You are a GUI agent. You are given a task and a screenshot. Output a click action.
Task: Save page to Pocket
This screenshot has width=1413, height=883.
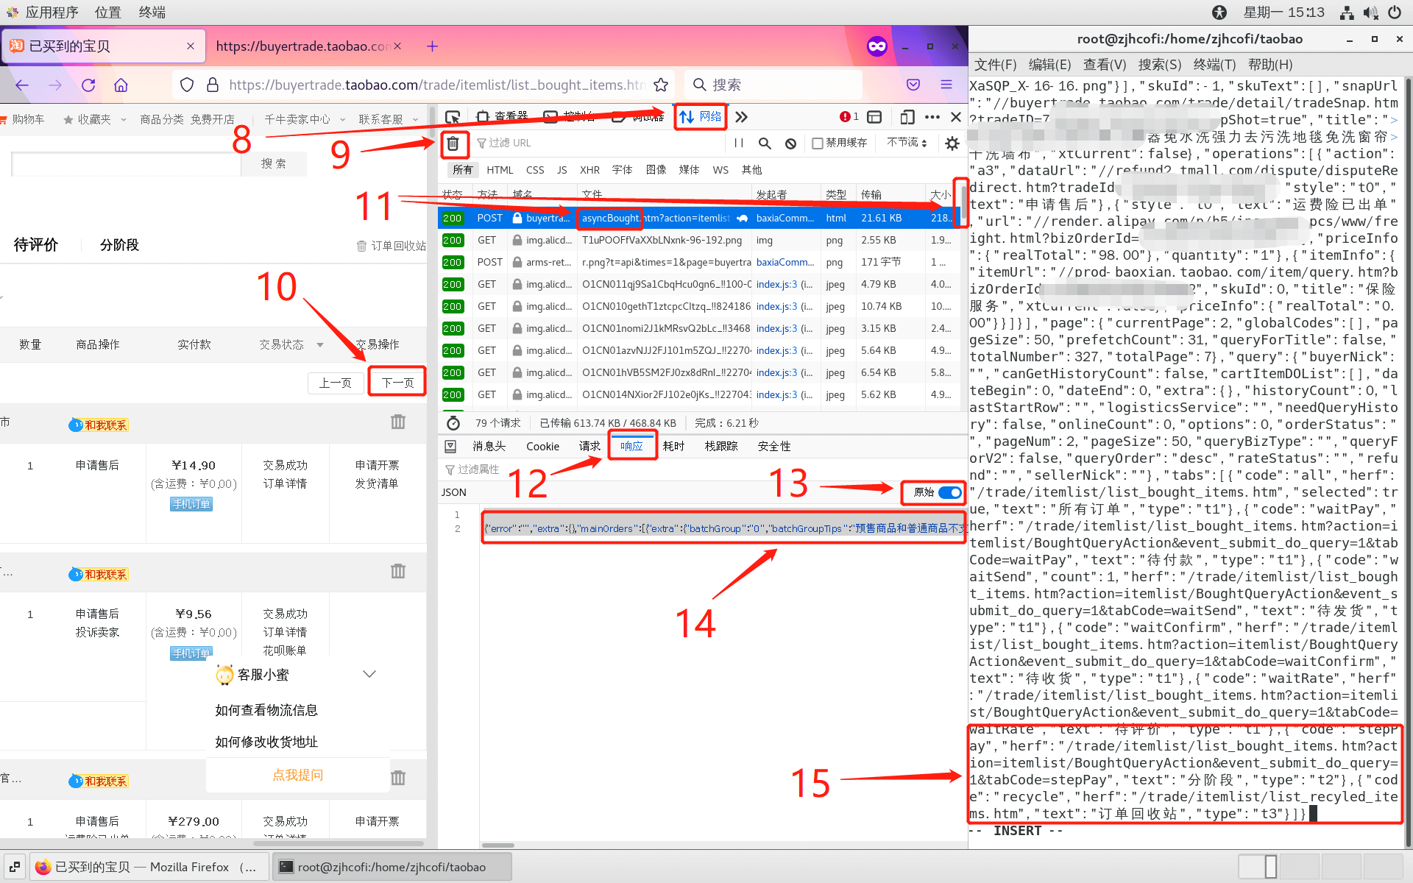point(913,85)
